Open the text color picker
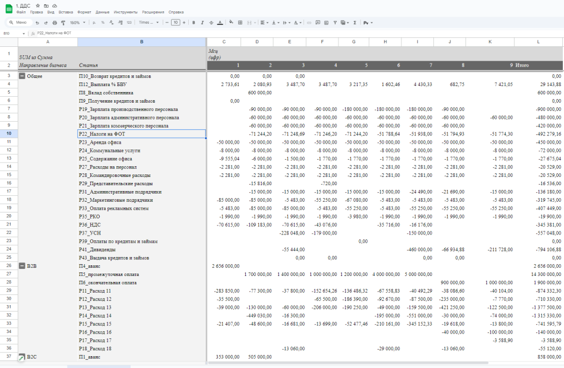Screen dimensions: 564x368 (x=220, y=23)
